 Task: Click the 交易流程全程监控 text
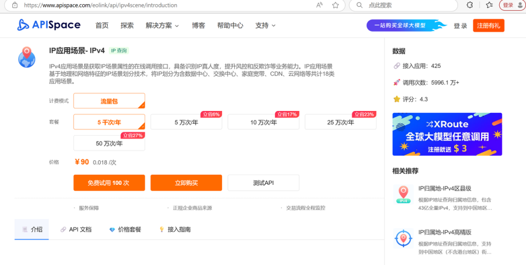tap(306, 208)
